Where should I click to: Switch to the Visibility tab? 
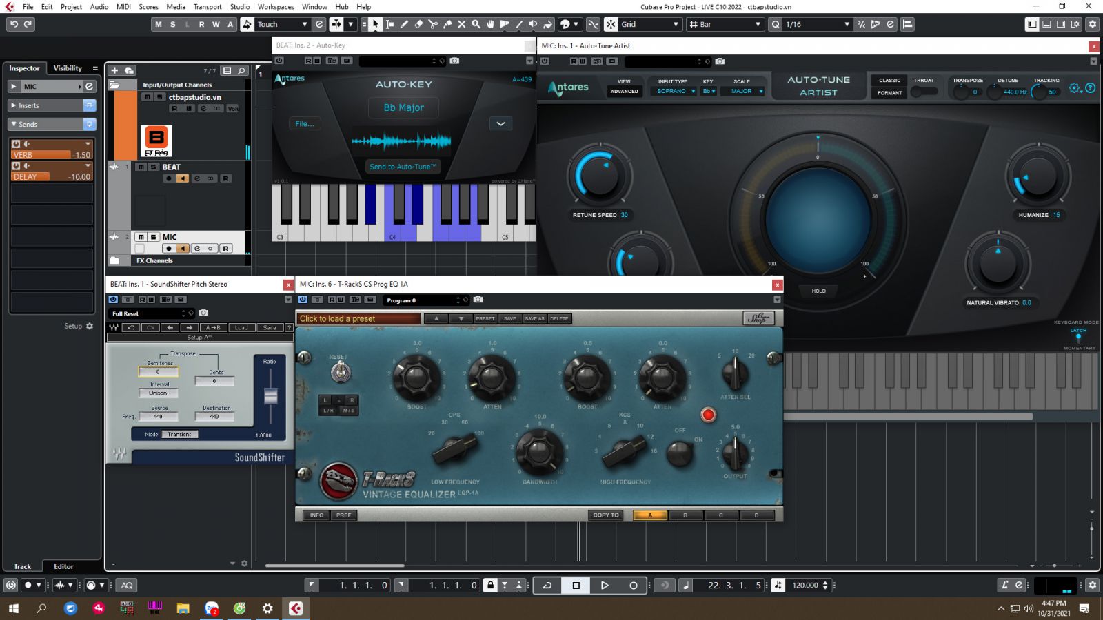(68, 68)
